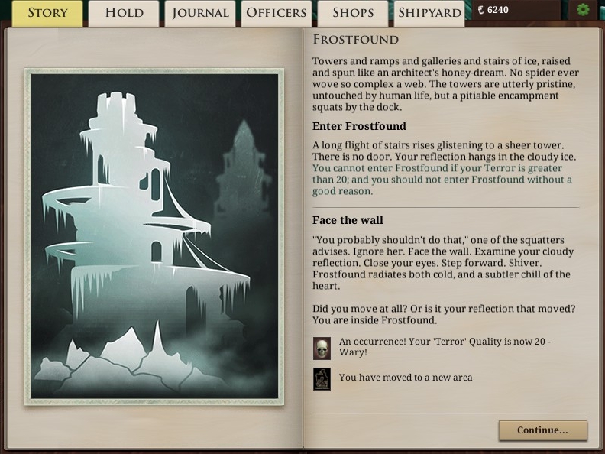Click the 6240 echoes balance display
The height and width of the screenshot is (454, 605).
pos(493,10)
